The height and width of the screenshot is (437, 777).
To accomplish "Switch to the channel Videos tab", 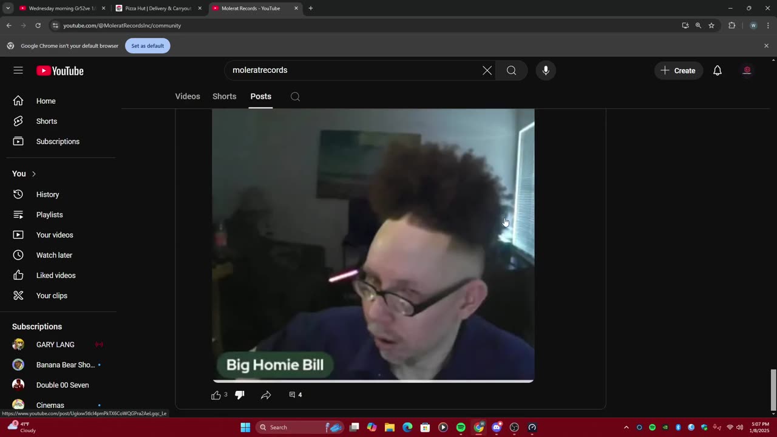I will pos(188,97).
